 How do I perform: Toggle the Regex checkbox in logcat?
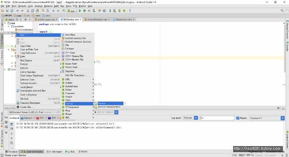[x=238, y=118]
